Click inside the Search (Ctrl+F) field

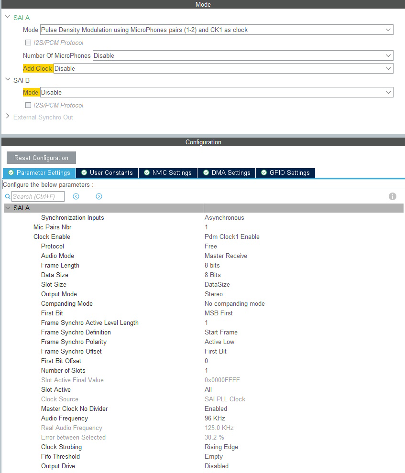[x=38, y=196]
